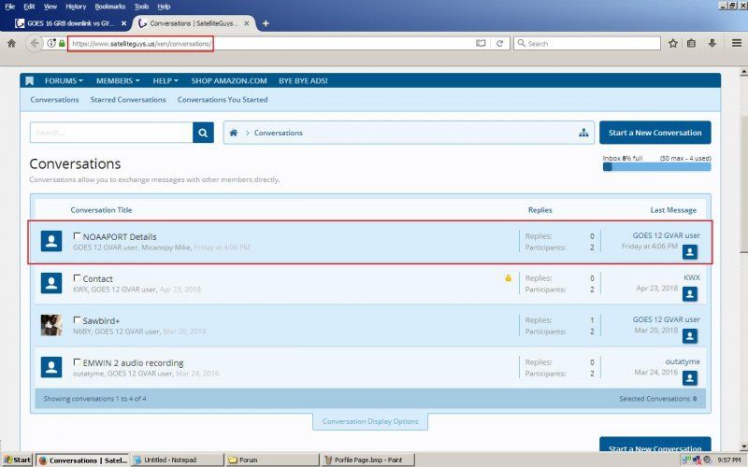Click avatar beside Contact conversation
The width and height of the screenshot is (748, 467).
pos(51,283)
